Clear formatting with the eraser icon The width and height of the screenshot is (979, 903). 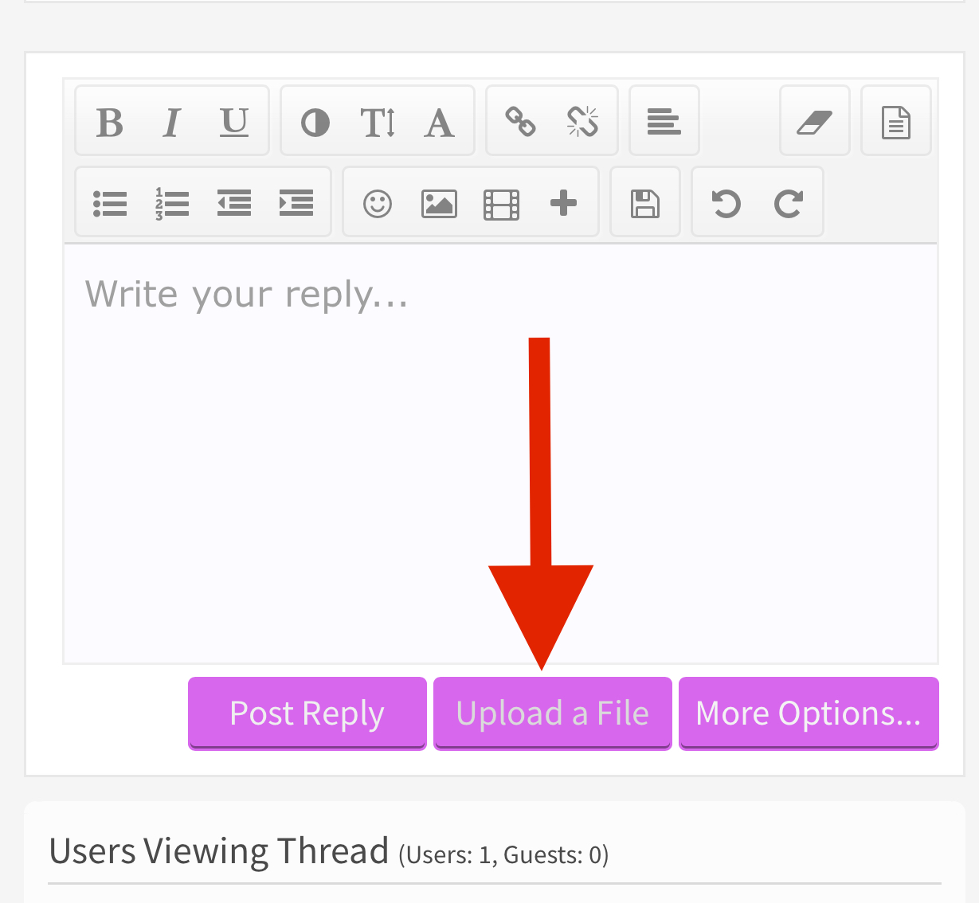tap(814, 121)
